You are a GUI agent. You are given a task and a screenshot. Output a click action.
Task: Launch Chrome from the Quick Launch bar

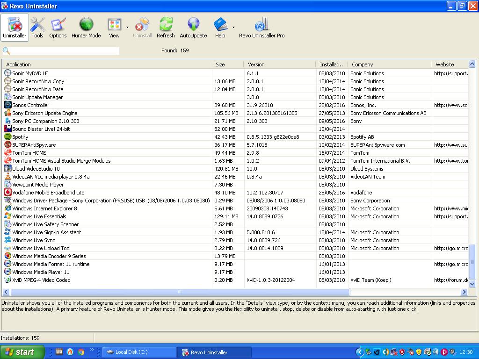(81, 352)
